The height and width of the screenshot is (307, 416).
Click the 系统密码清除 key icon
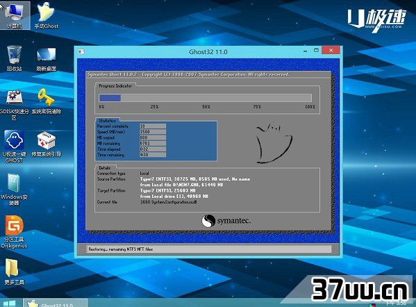click(x=46, y=101)
